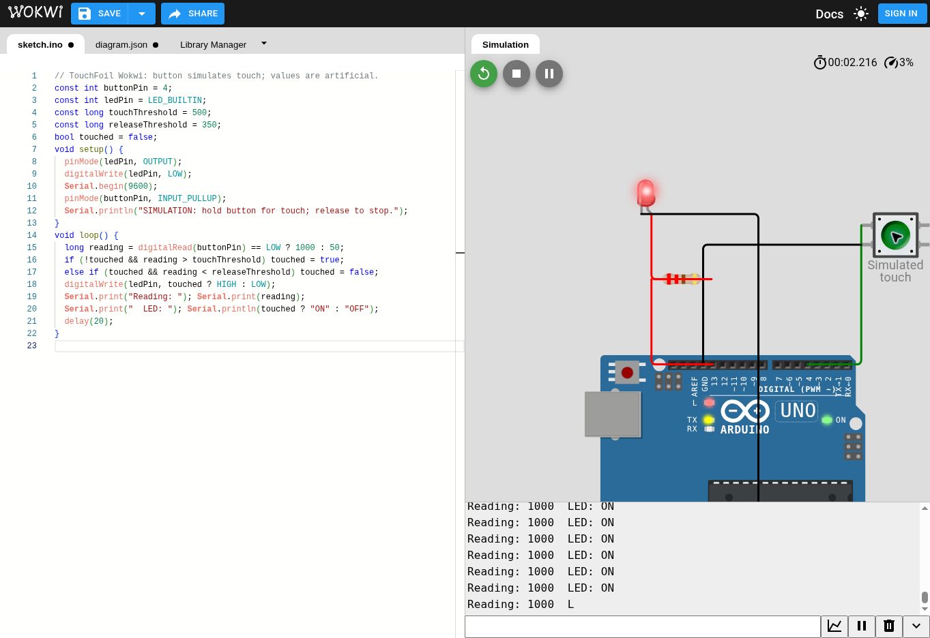The width and height of the screenshot is (930, 638).
Task: Click the serial monitor input field
Action: (x=642, y=626)
